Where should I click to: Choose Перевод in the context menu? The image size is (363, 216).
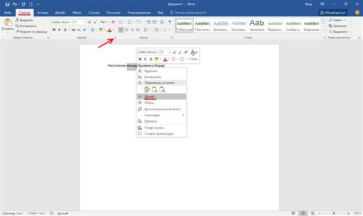[161, 121]
